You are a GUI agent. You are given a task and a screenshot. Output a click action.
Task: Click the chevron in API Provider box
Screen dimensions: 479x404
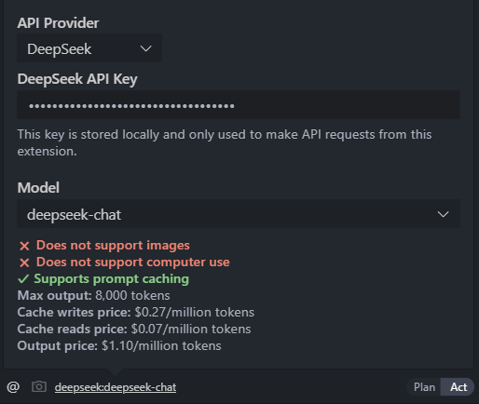145,48
